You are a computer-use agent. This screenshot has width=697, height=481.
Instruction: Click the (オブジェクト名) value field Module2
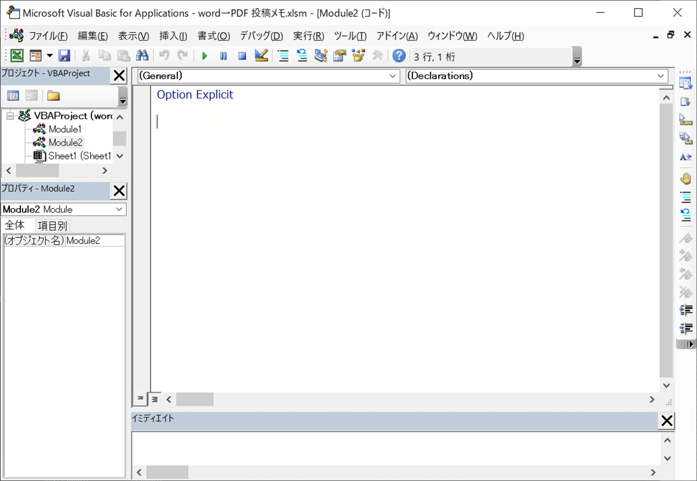[x=94, y=240]
